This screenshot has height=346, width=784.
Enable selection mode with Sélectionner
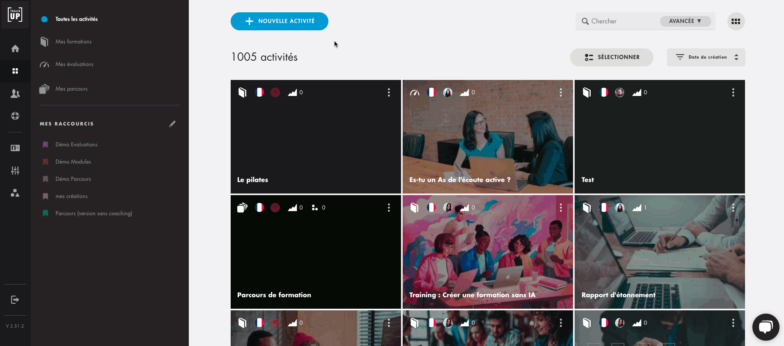coord(612,57)
